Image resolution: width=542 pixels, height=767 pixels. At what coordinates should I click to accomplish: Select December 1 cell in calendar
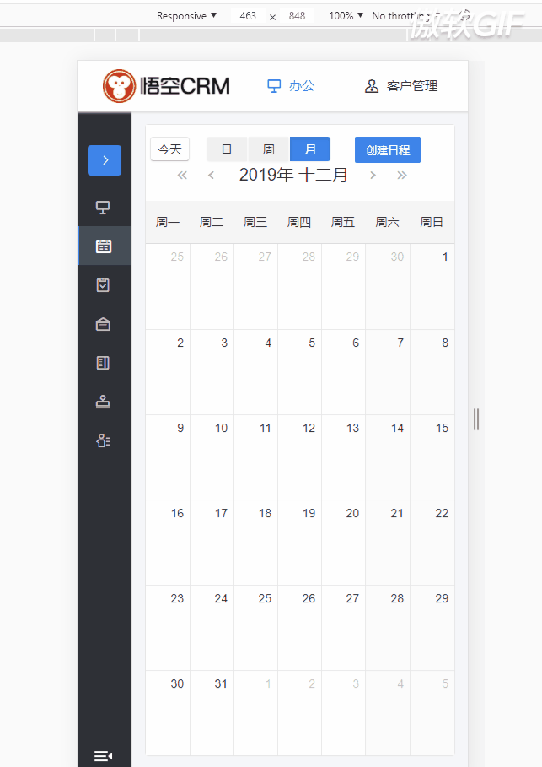click(432, 286)
